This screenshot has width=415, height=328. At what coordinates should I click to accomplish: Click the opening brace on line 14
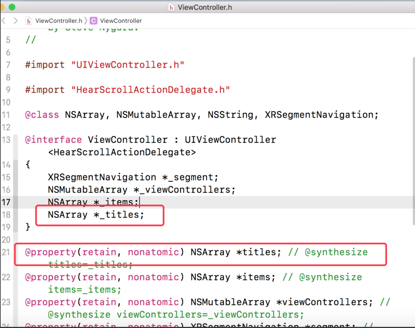point(28,165)
